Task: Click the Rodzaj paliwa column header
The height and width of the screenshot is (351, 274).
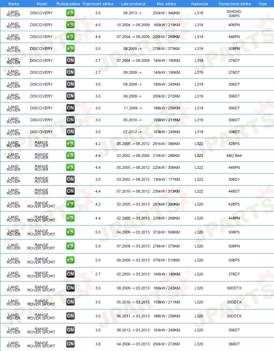Action: coord(68,4)
